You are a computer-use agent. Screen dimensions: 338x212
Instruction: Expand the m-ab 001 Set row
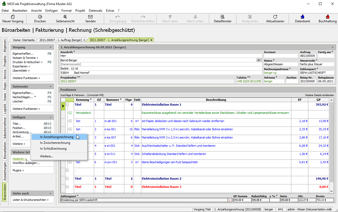pos(70,121)
